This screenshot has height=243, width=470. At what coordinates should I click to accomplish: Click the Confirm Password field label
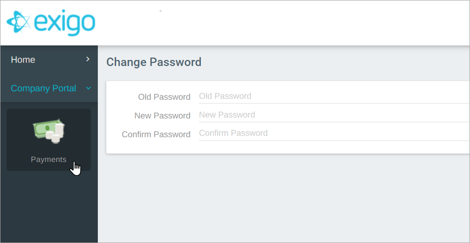(x=156, y=134)
